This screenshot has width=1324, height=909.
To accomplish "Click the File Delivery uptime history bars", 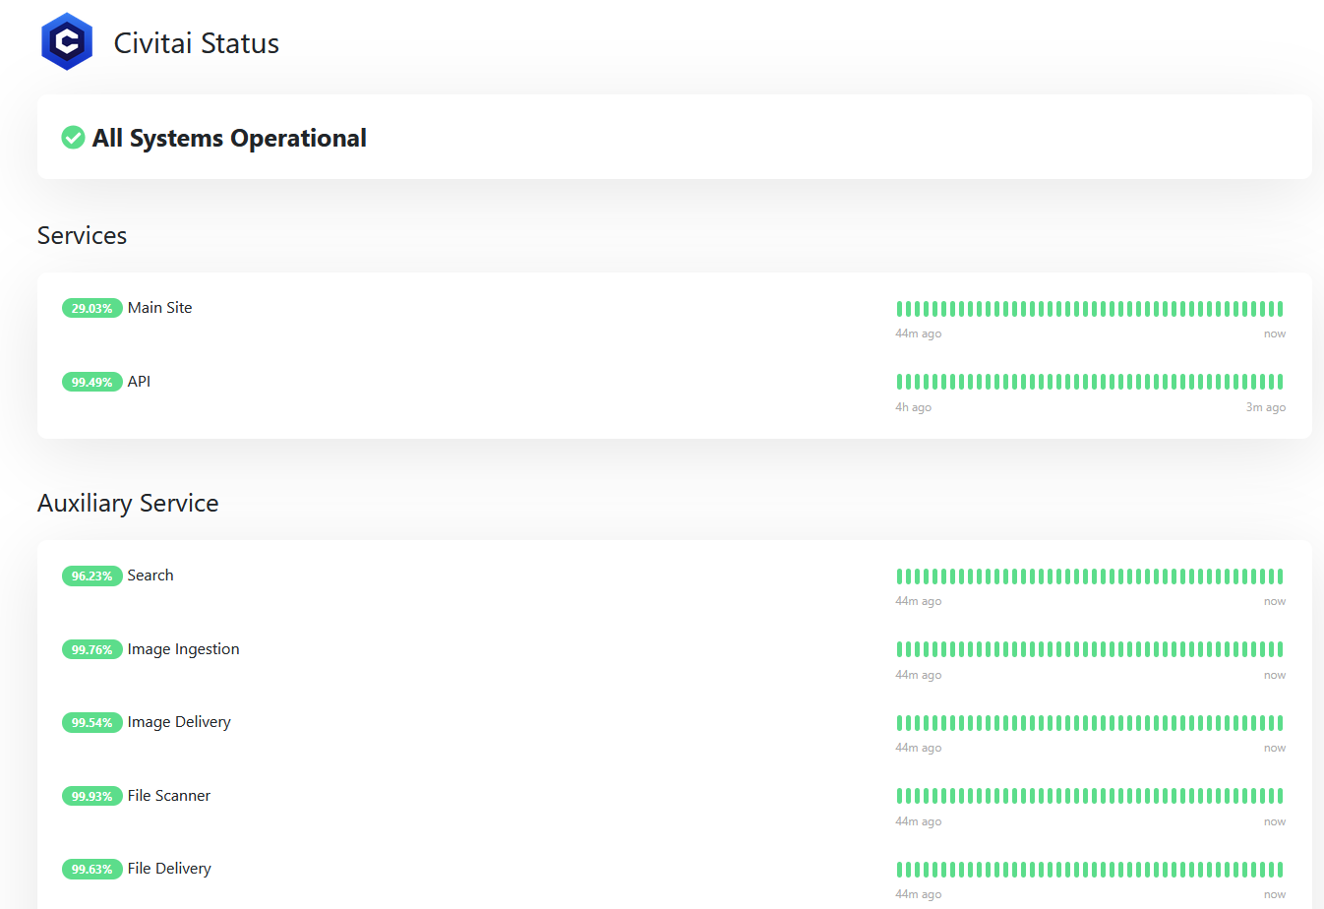I will (x=1090, y=870).
